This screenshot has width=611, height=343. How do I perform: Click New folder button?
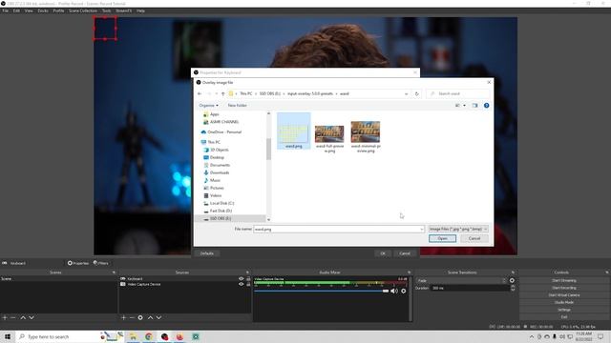(238, 106)
